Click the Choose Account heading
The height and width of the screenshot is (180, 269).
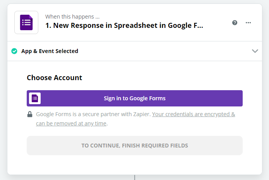(x=55, y=77)
